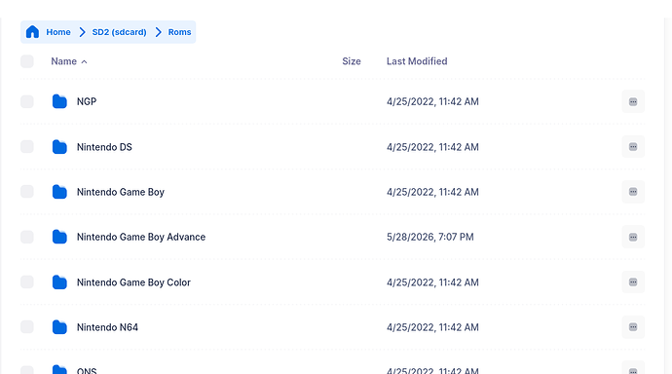Open the Nintendo Game Boy folder icon

click(59, 192)
